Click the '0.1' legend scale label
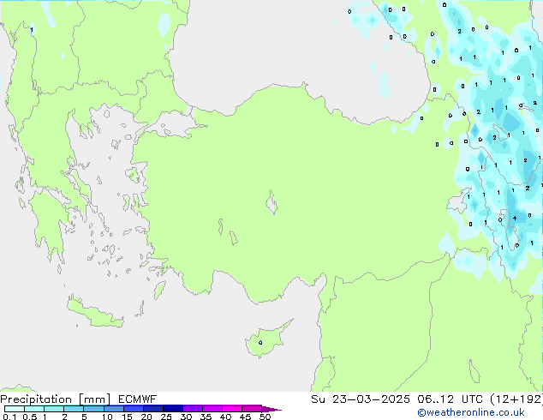 [x=9, y=417]
